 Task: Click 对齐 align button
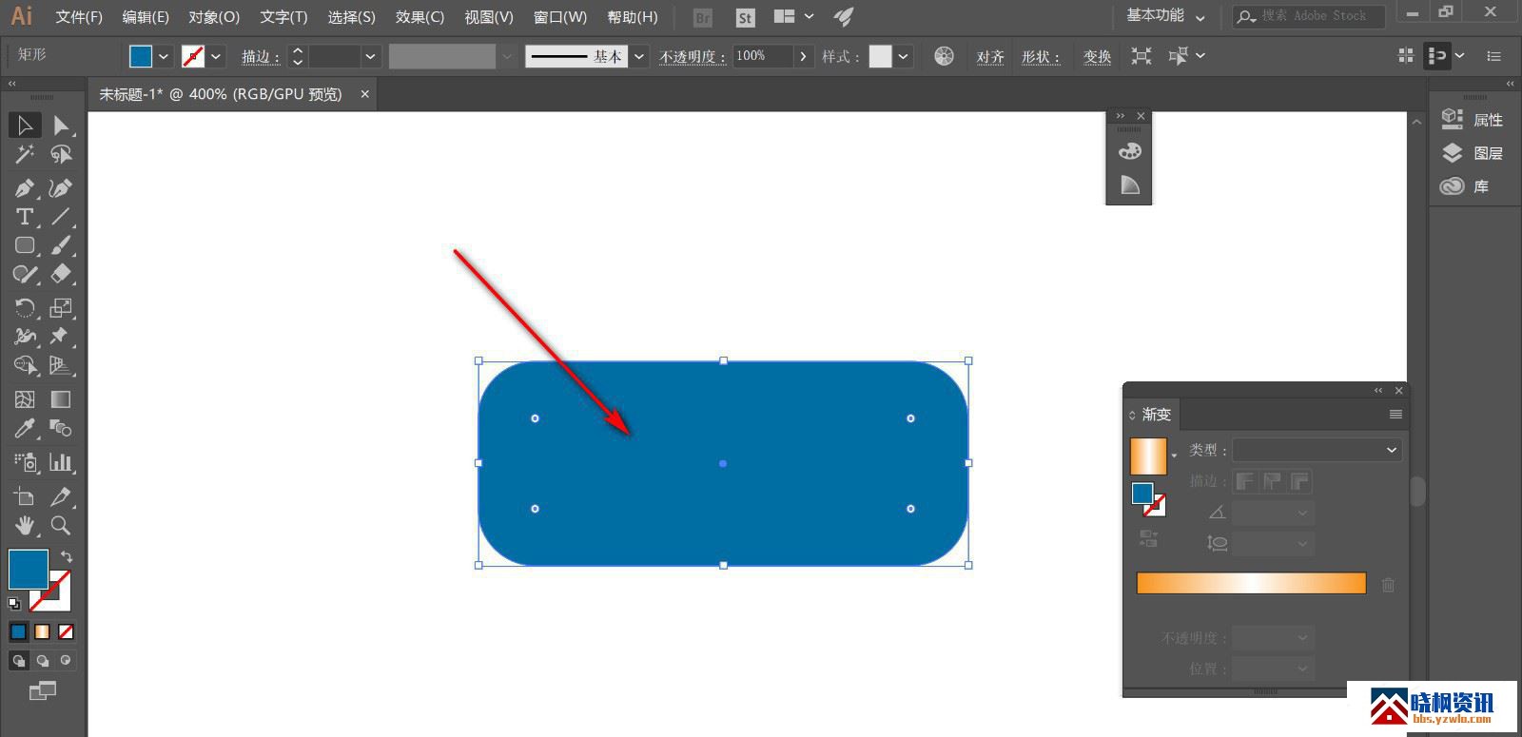coord(990,57)
